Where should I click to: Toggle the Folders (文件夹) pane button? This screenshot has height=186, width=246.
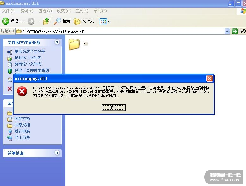click(x=84, y=21)
